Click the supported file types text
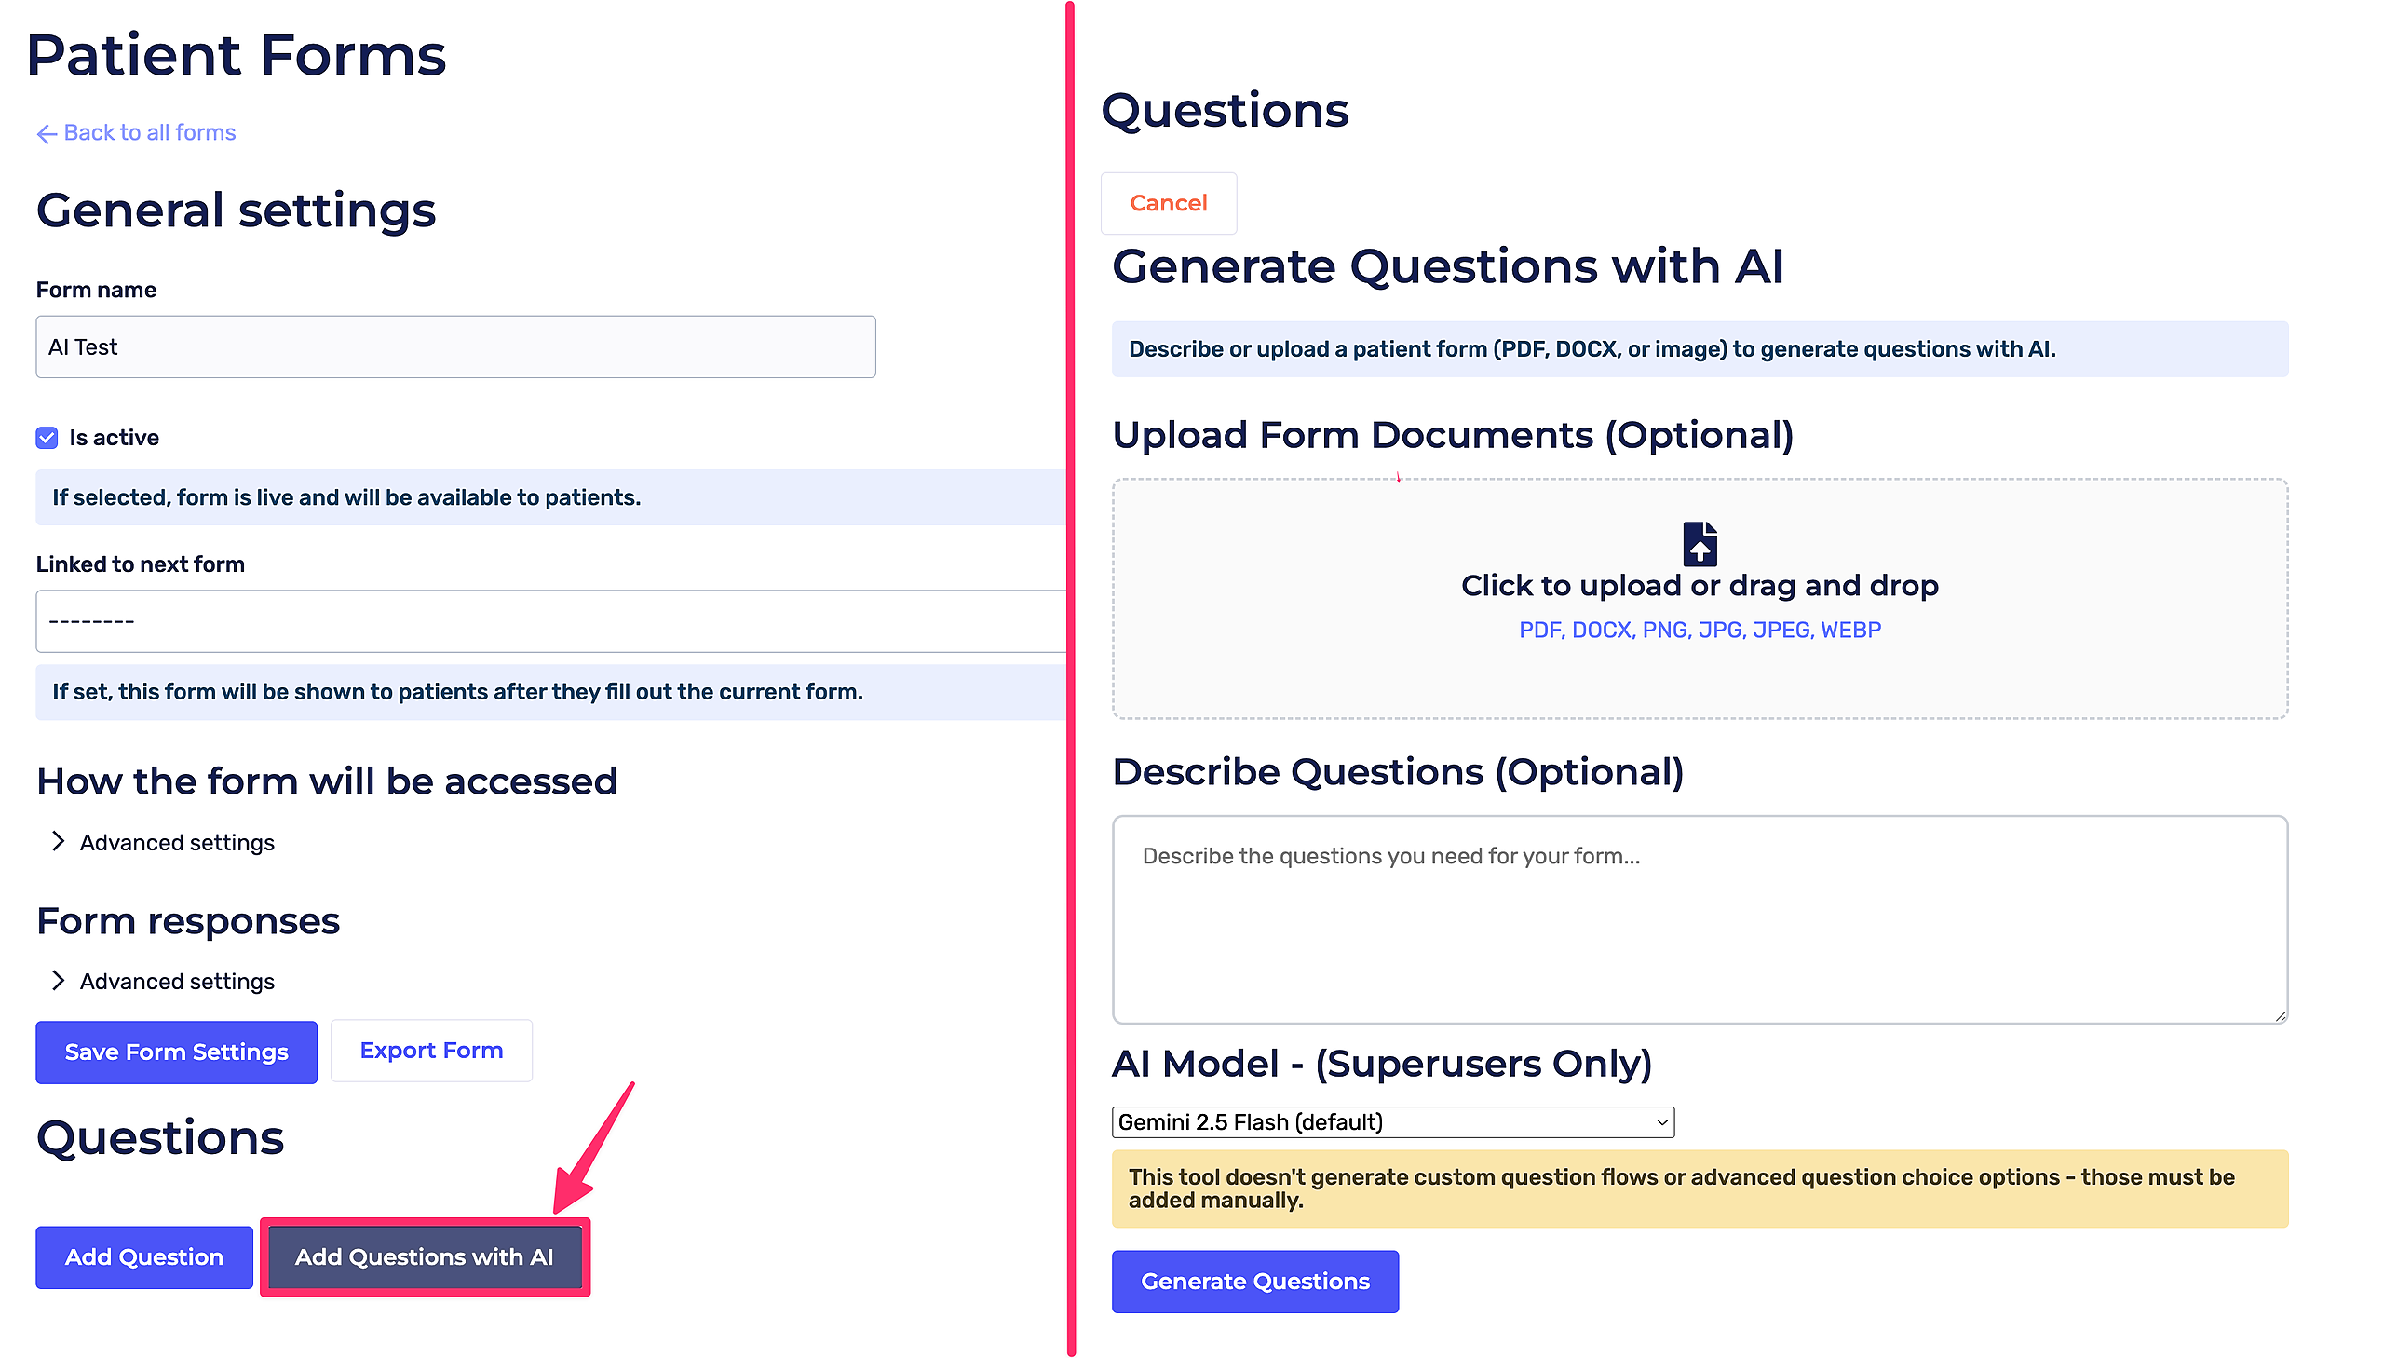This screenshot has width=2384, height=1358. 1699,630
